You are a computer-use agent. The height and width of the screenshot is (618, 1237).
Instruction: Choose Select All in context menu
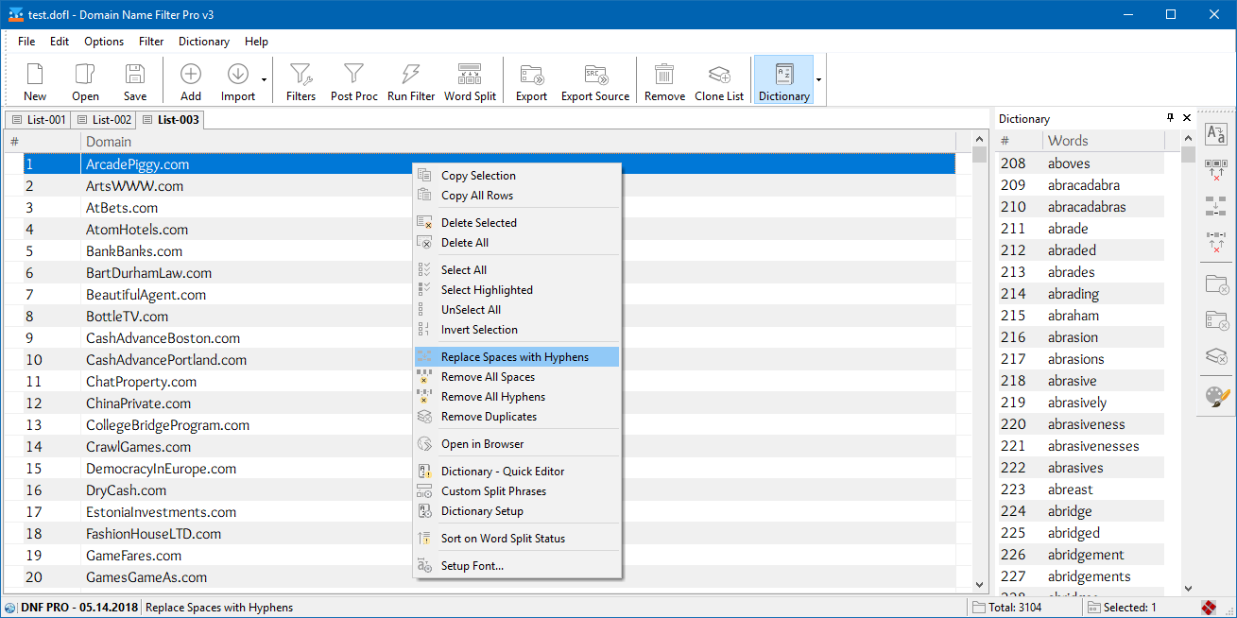pyautogui.click(x=517, y=270)
